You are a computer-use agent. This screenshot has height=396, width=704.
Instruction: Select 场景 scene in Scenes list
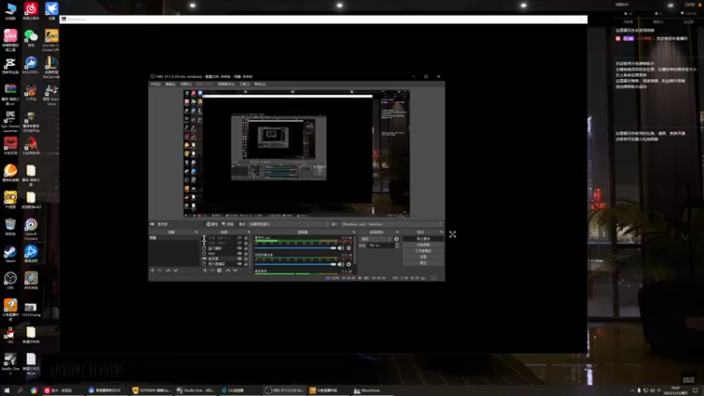tap(173, 238)
